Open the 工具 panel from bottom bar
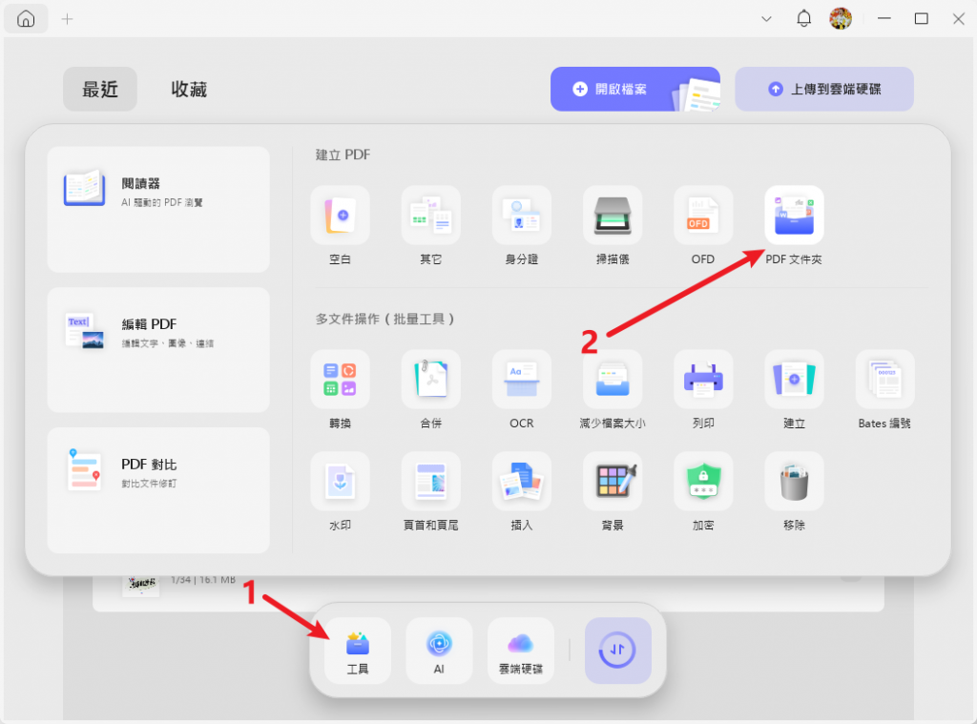 click(358, 651)
